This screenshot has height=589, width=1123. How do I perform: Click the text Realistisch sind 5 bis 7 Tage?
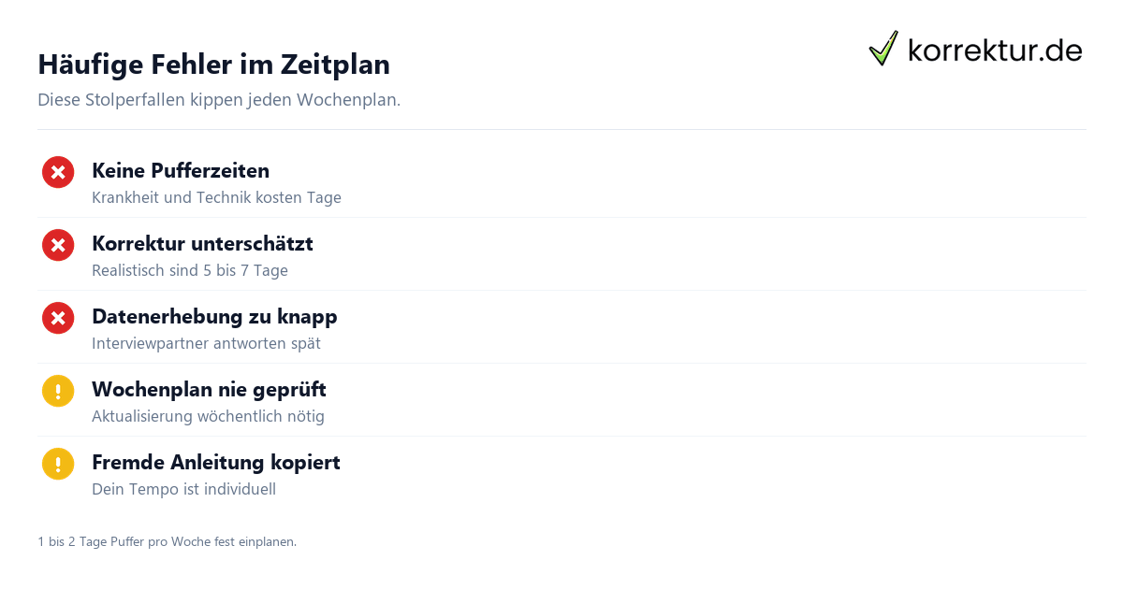190,271
